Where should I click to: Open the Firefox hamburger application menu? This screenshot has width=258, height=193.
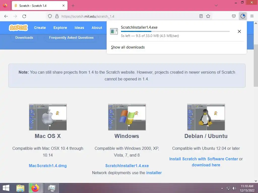pos(252,16)
